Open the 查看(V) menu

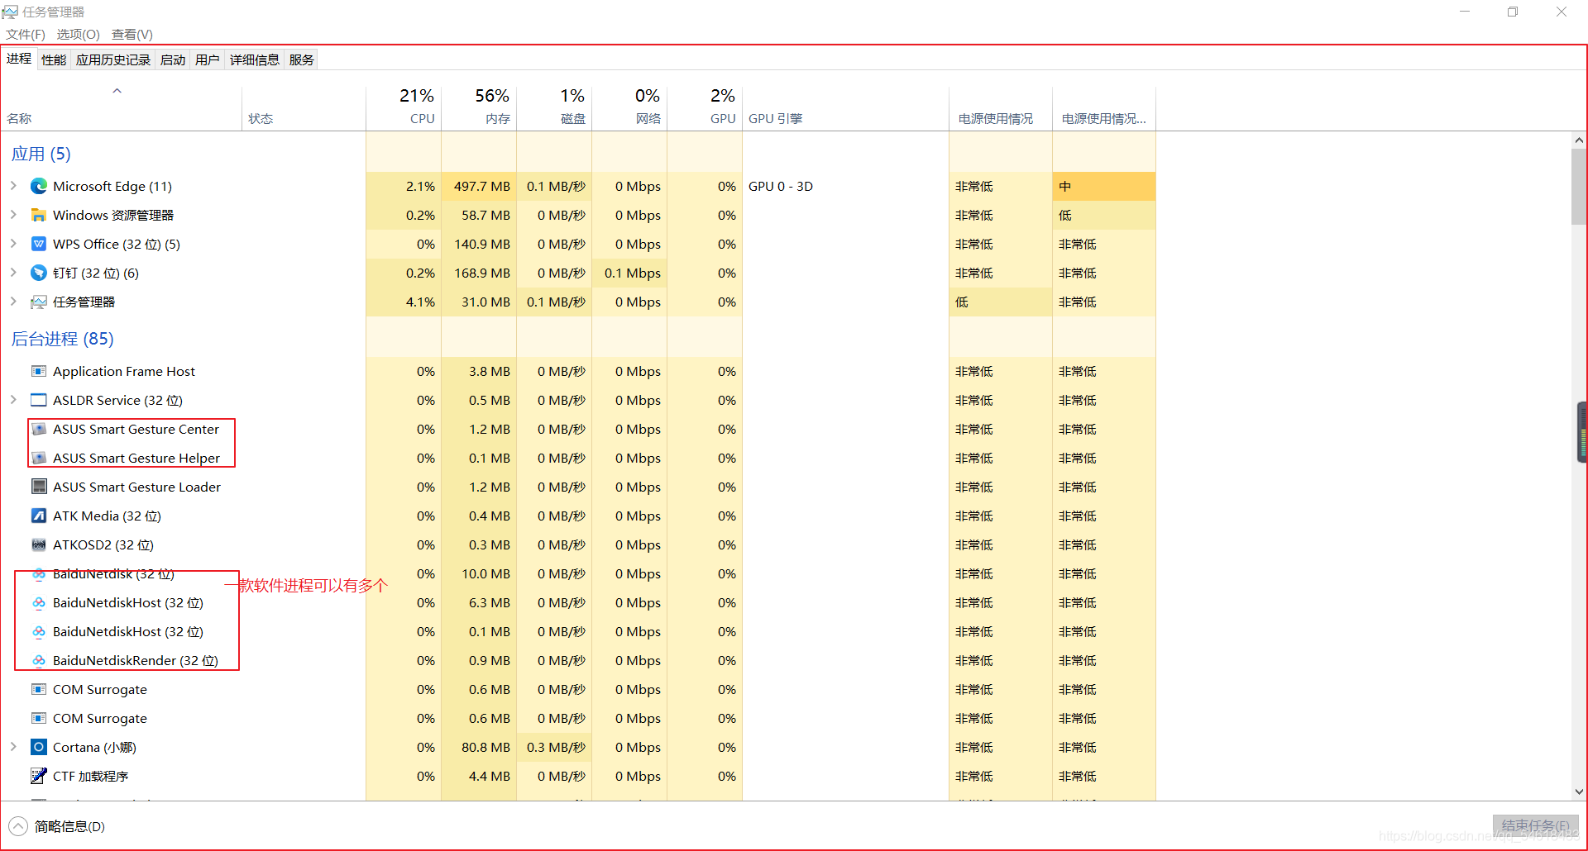[x=132, y=35]
